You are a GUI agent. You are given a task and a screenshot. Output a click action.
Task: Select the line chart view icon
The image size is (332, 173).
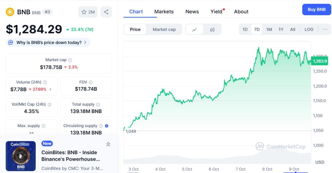tap(195, 29)
